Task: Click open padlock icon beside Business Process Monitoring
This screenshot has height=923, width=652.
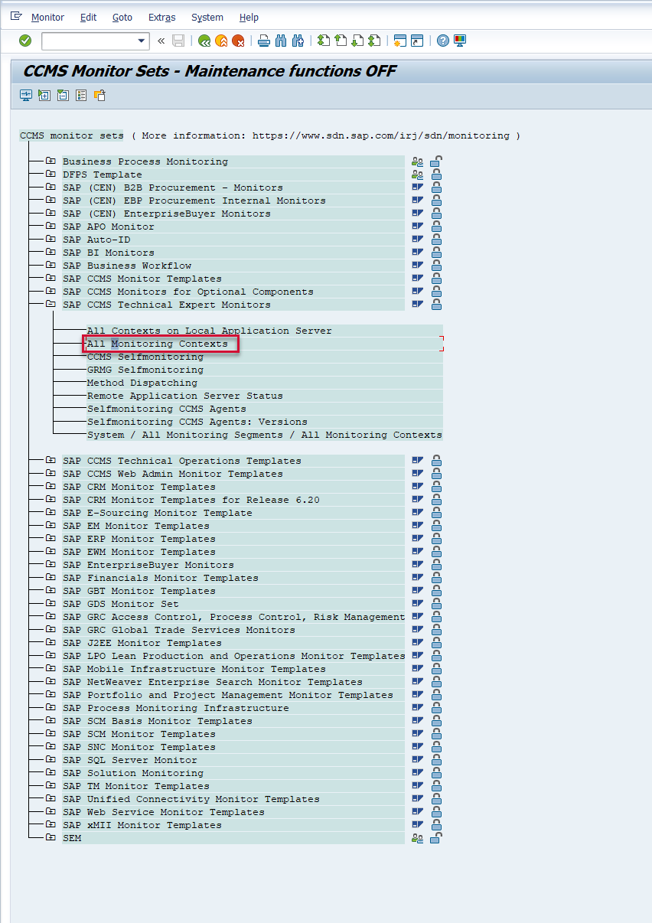Action: (x=436, y=161)
